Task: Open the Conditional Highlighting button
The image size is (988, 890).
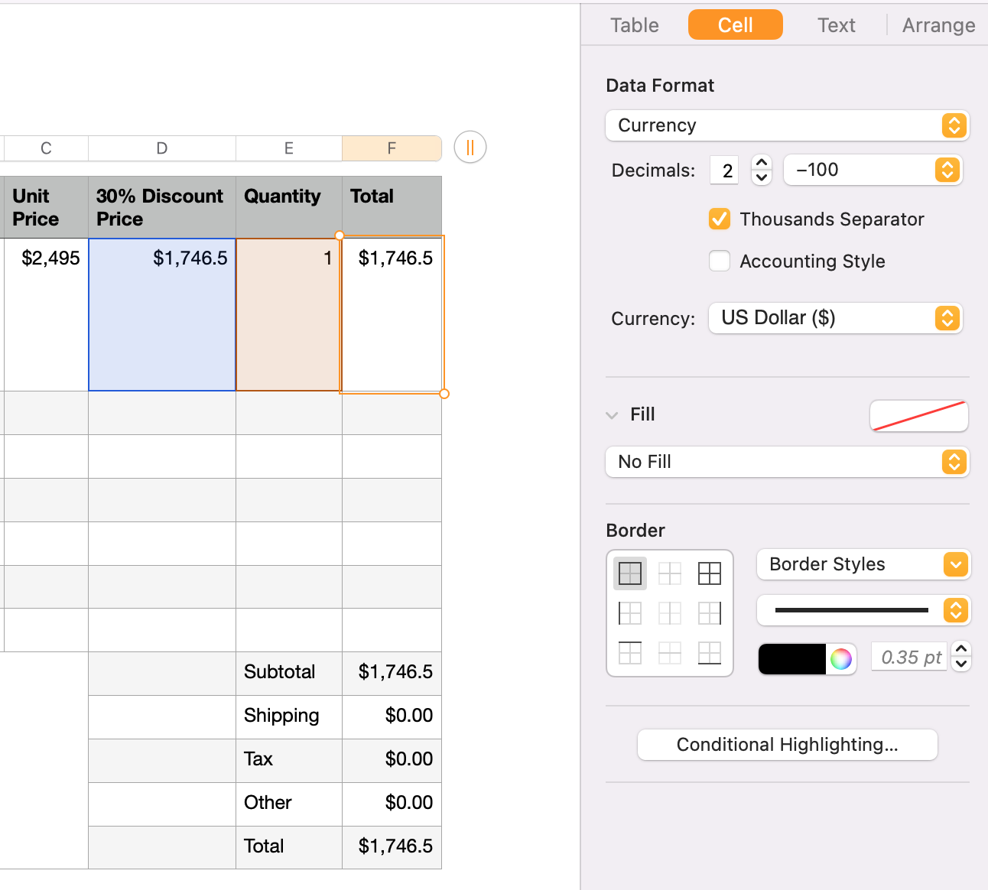Action: 787,745
